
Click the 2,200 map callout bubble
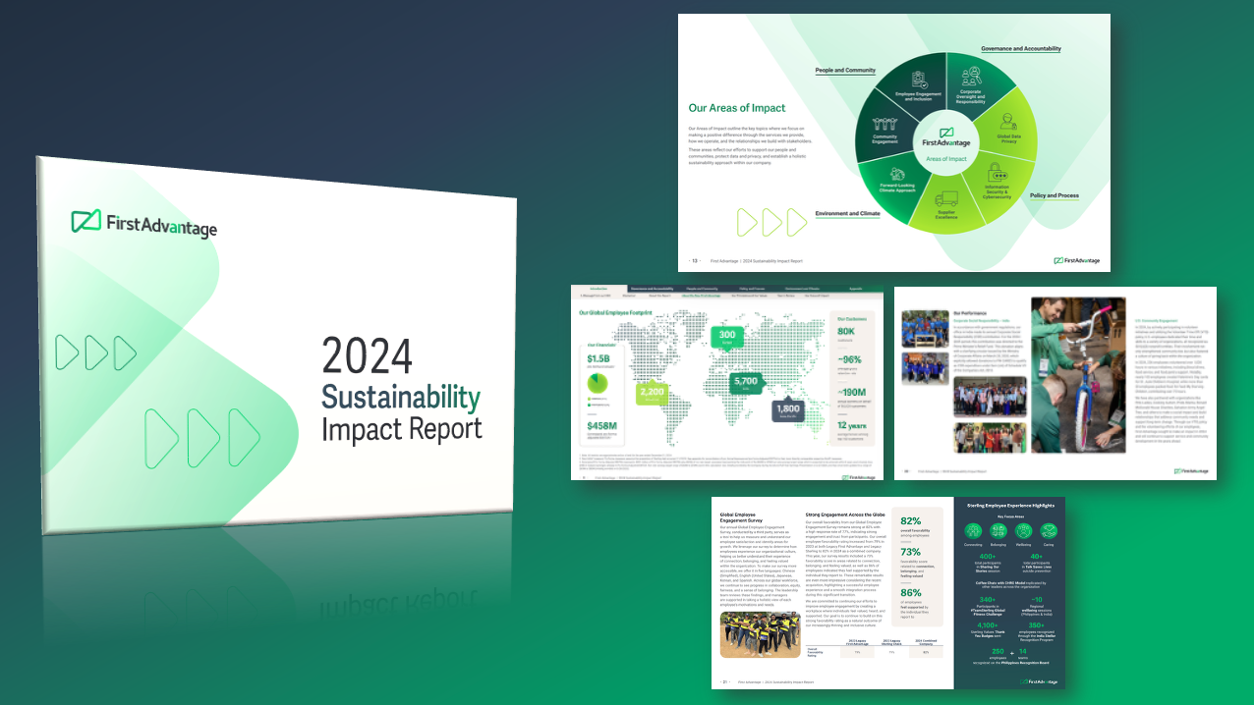pos(652,394)
